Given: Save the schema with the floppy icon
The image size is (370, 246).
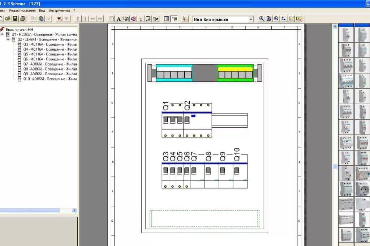Looking at the screenshot, I should pos(15,19).
